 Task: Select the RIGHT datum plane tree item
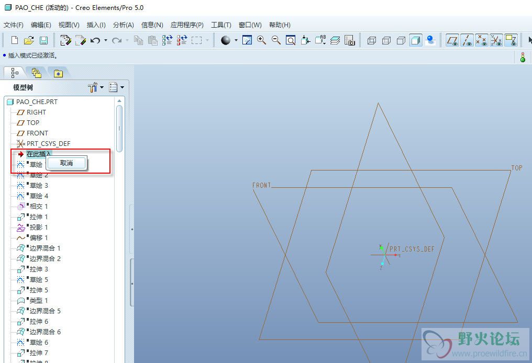click(x=31, y=112)
